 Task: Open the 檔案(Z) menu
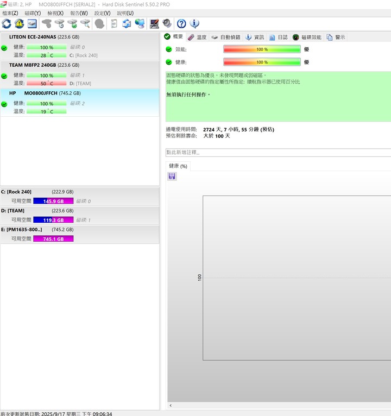10,13
